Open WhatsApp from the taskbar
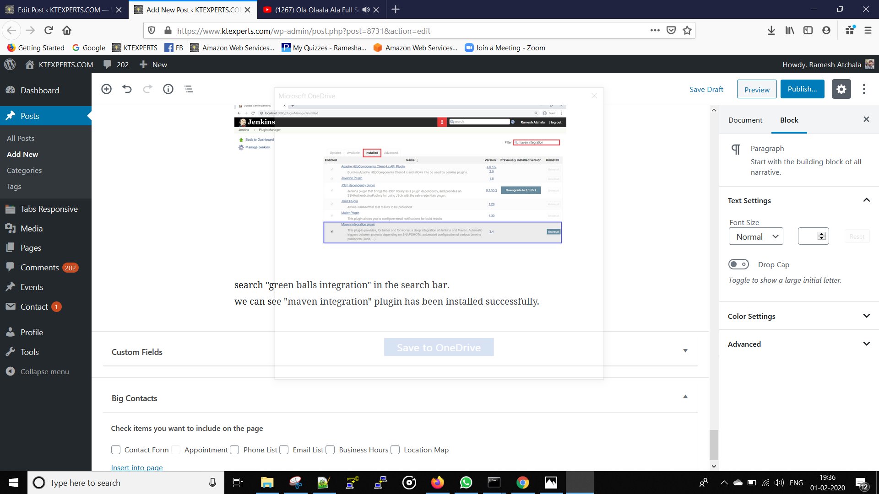Screen dimensions: 879x494 click(x=466, y=483)
